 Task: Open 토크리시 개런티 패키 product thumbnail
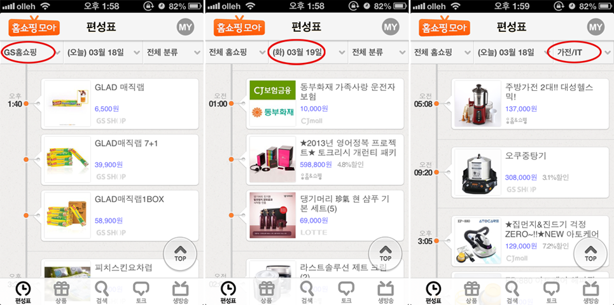click(x=272, y=159)
